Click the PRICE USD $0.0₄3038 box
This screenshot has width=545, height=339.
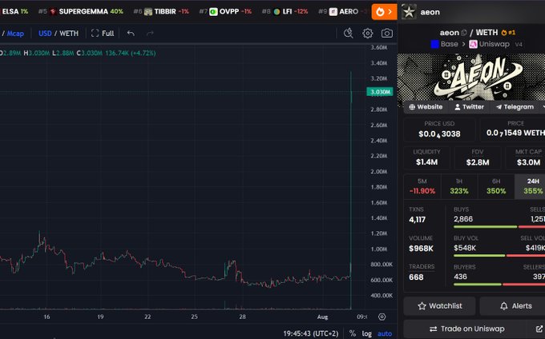439,130
